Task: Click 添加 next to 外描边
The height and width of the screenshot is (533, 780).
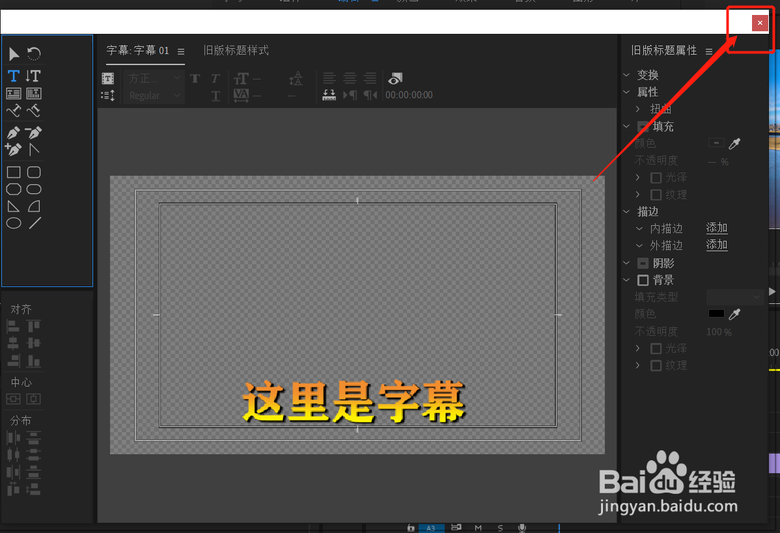Action: 717,245
